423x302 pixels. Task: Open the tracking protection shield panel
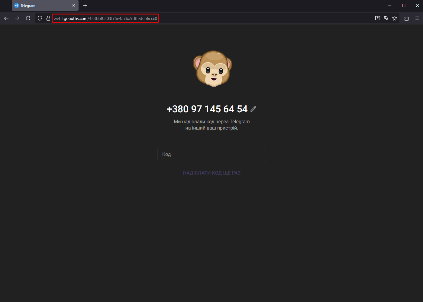(x=40, y=18)
